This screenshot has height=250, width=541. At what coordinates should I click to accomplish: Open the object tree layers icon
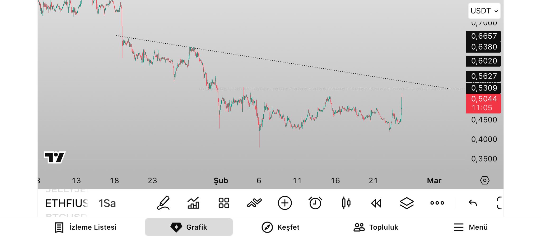[407, 203]
